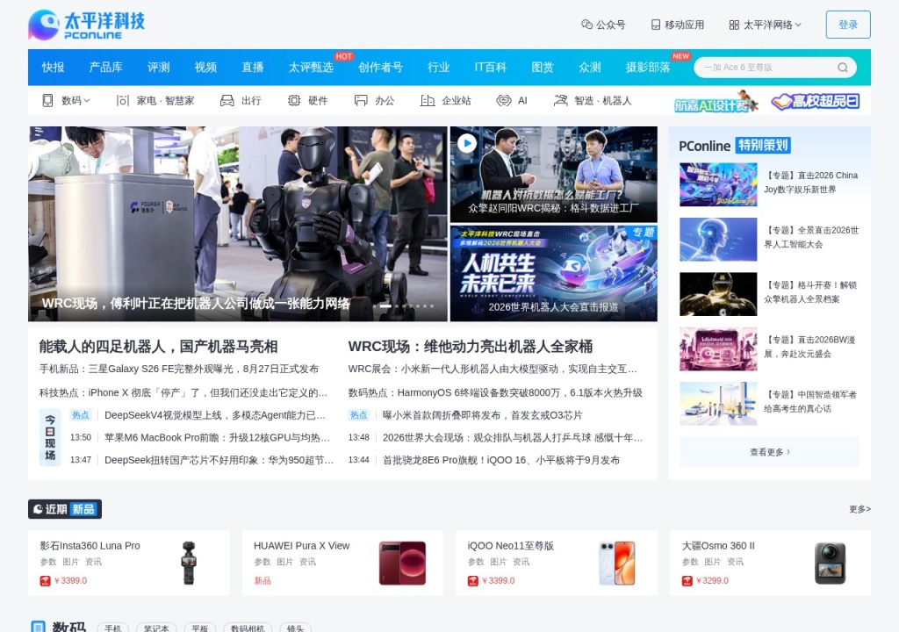
Task: Open the 企业站 building icon
Action: (x=428, y=100)
